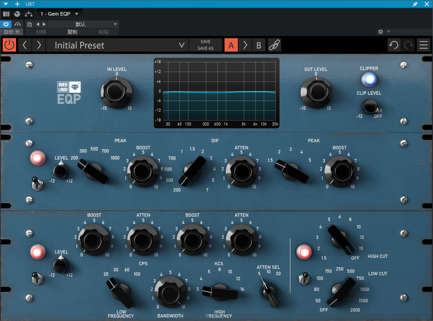Click the ATTEN knob above ATTEN SEL
The height and width of the screenshot is (321, 433).
pyautogui.click(x=241, y=240)
